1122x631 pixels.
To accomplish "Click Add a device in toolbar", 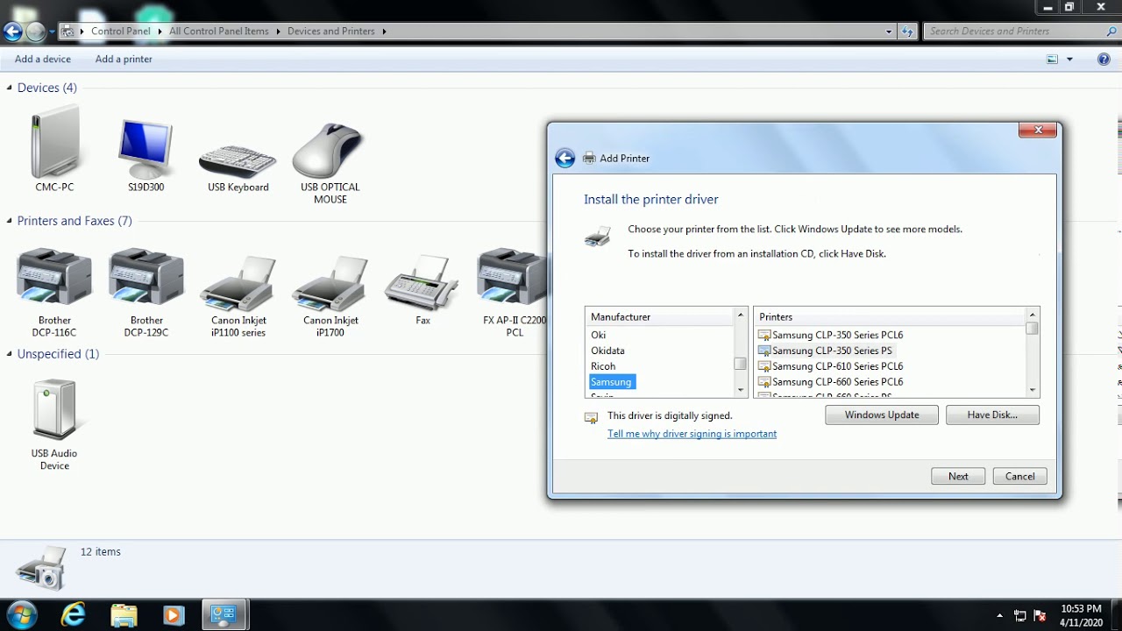I will 43,59.
